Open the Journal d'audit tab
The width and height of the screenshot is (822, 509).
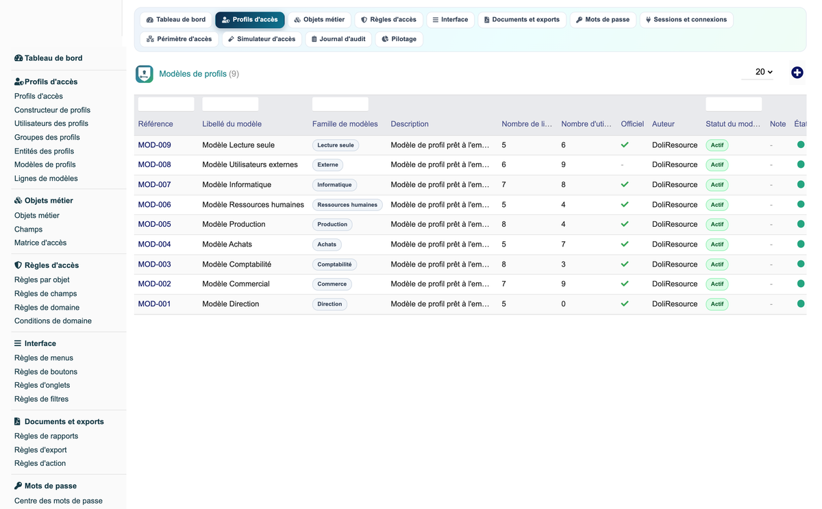[338, 39]
